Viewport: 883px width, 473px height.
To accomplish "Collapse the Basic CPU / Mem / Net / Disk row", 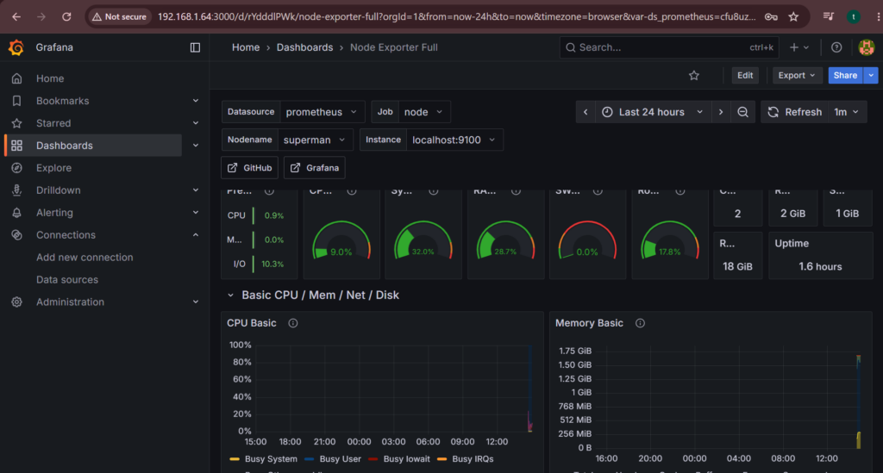I will click(230, 296).
